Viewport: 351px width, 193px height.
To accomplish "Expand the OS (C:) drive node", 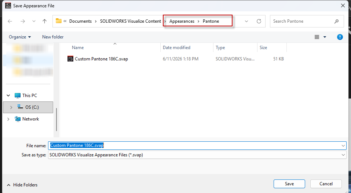I will coord(11,107).
